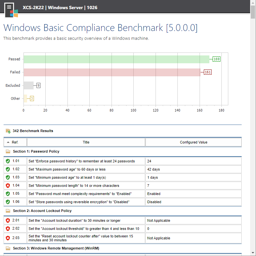Click the passed shield icon for 1.03
Screen dimensions: 256x256
click(x=8, y=177)
